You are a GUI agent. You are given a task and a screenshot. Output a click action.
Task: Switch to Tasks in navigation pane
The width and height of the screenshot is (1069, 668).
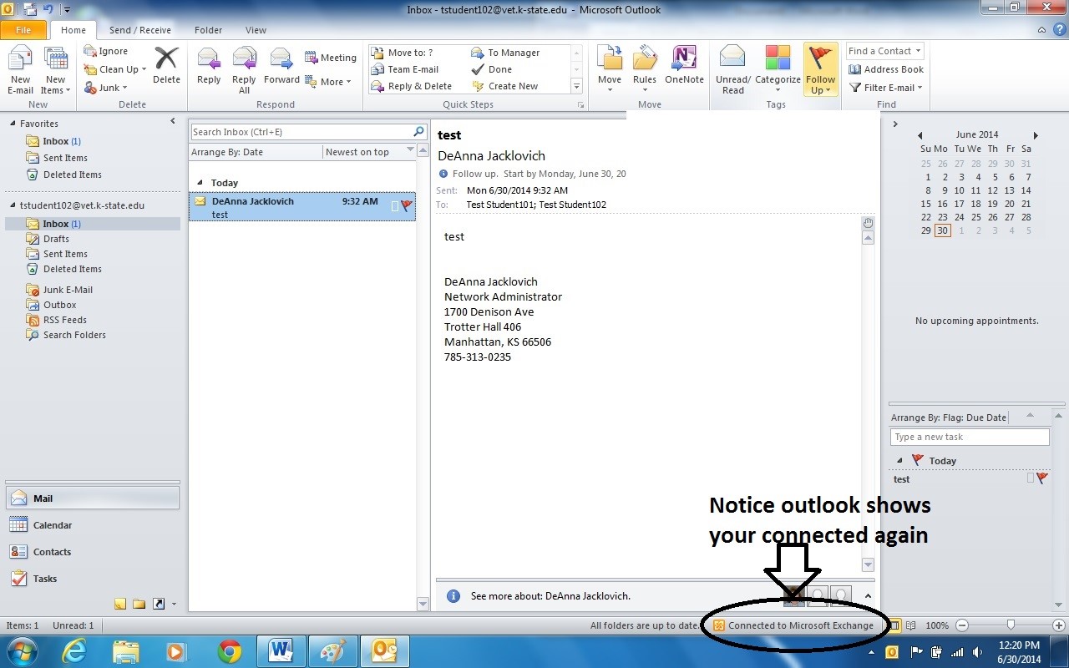click(x=45, y=579)
